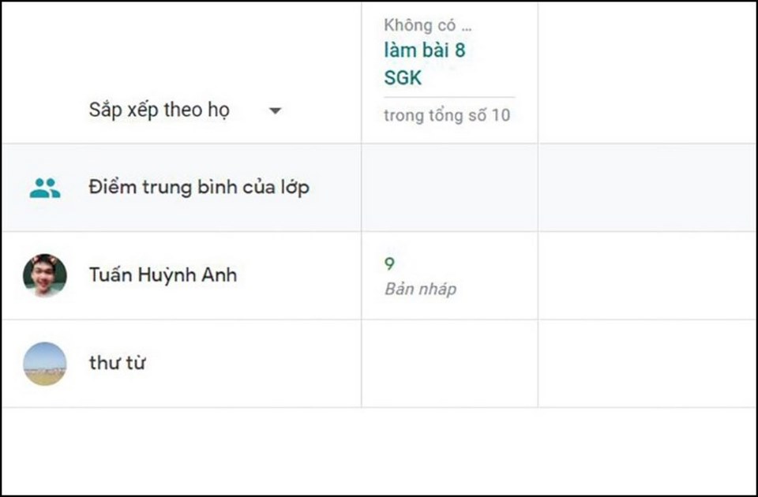Image resolution: width=758 pixels, height=497 pixels.
Task: Click the blank area below the thư từ row
Action: coord(379,450)
